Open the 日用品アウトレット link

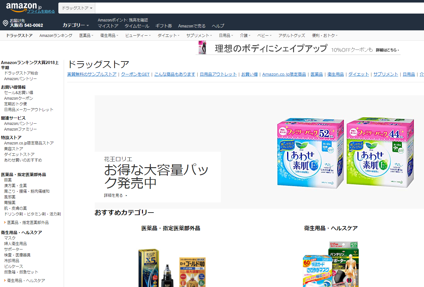coord(218,74)
